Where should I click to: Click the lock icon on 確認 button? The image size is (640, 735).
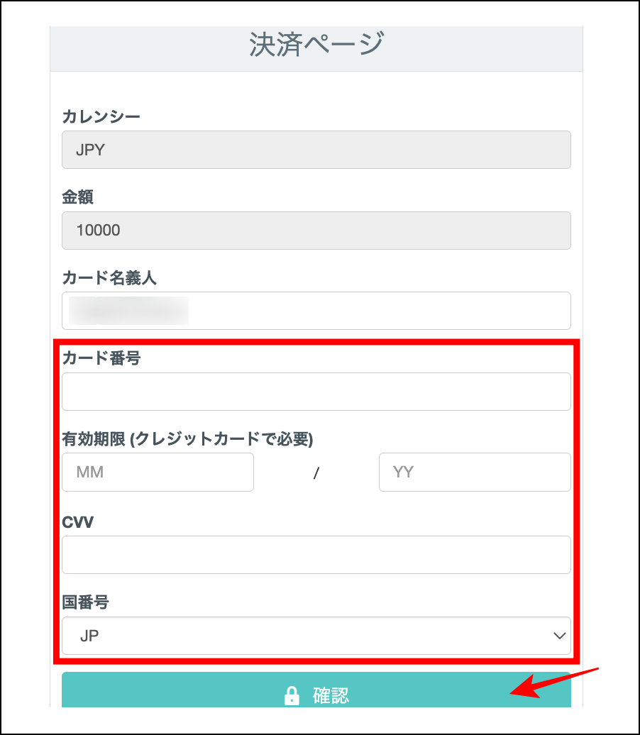pos(292,695)
